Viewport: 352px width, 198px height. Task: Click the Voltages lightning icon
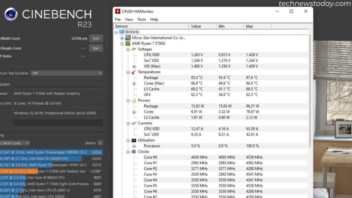click(x=134, y=49)
